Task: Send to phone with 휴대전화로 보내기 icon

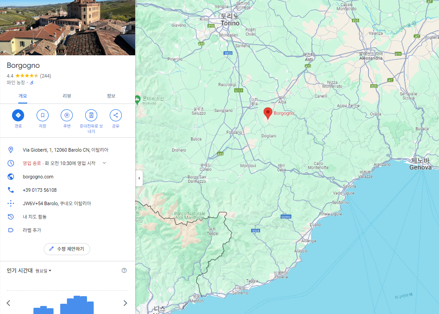Action: click(x=91, y=116)
